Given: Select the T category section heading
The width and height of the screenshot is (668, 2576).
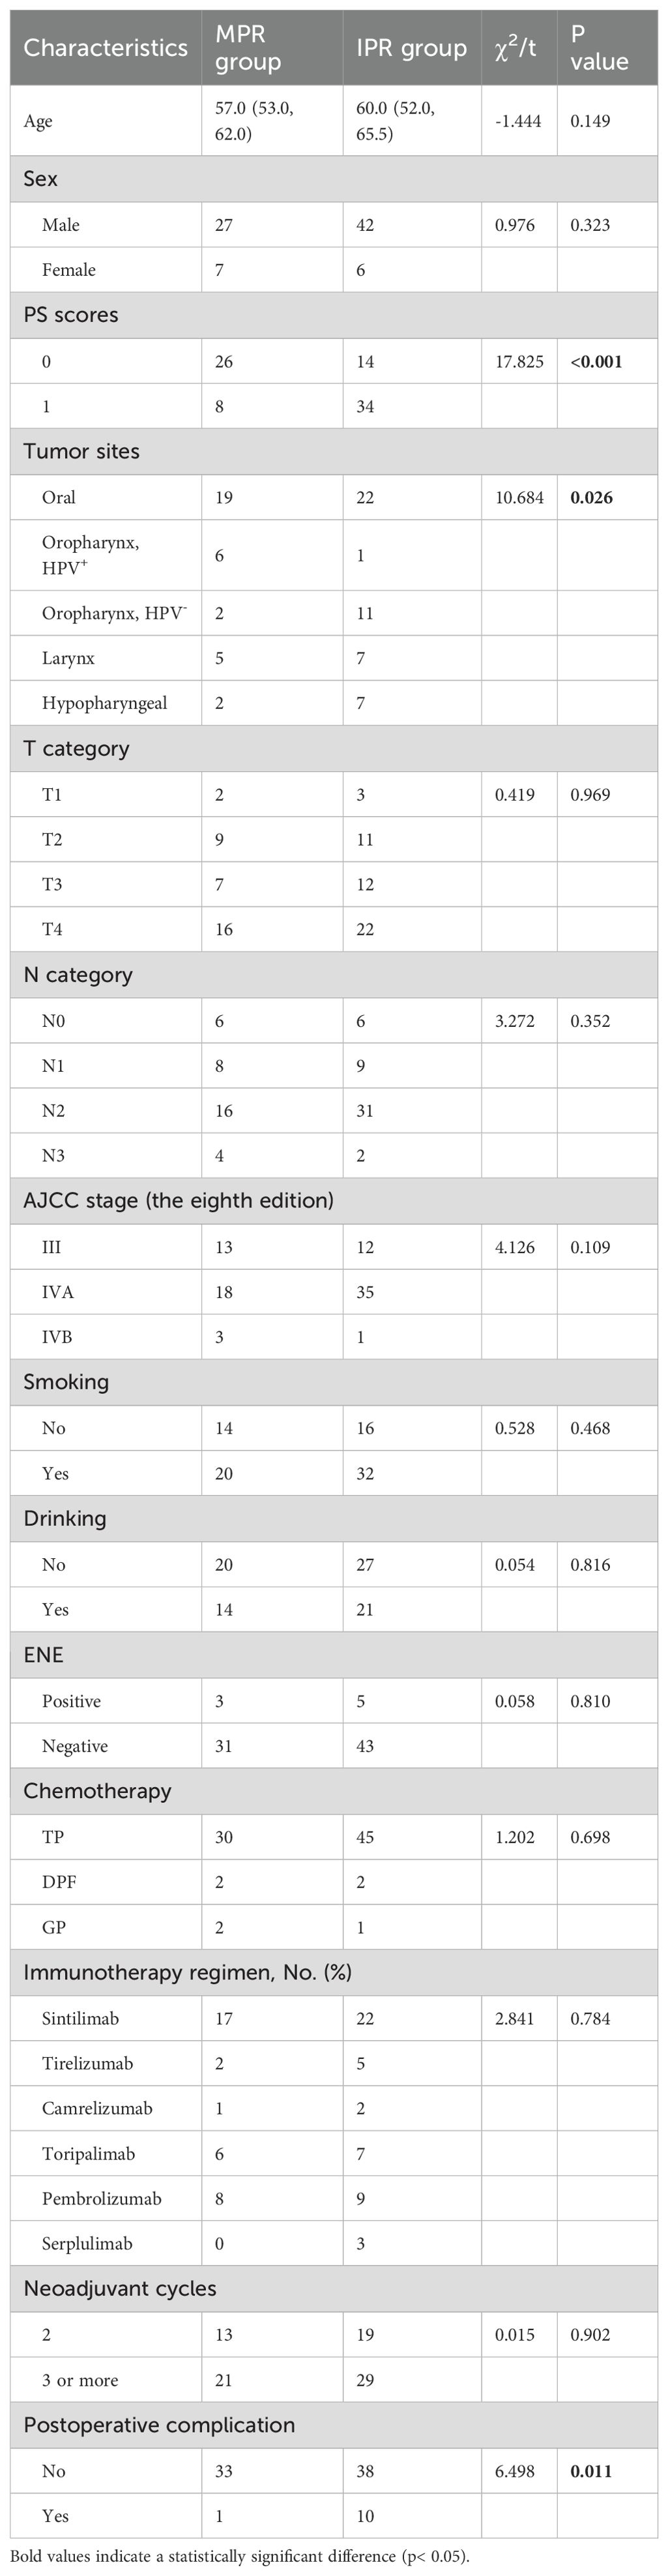Looking at the screenshot, I should click(76, 749).
